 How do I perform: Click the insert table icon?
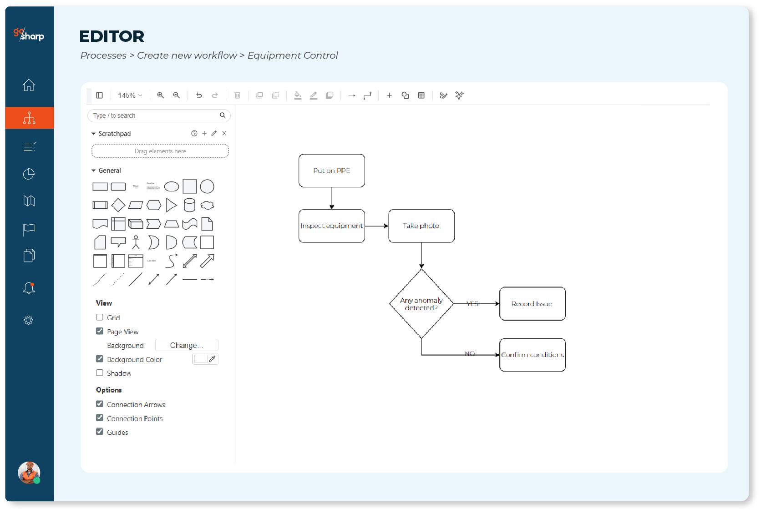click(421, 96)
